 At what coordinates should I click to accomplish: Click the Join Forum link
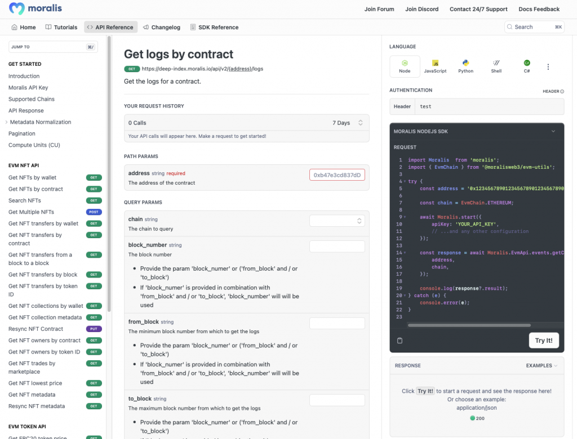379,9
